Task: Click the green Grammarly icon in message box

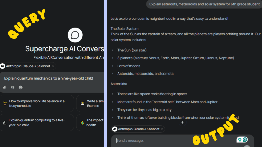Action: tap(245, 140)
